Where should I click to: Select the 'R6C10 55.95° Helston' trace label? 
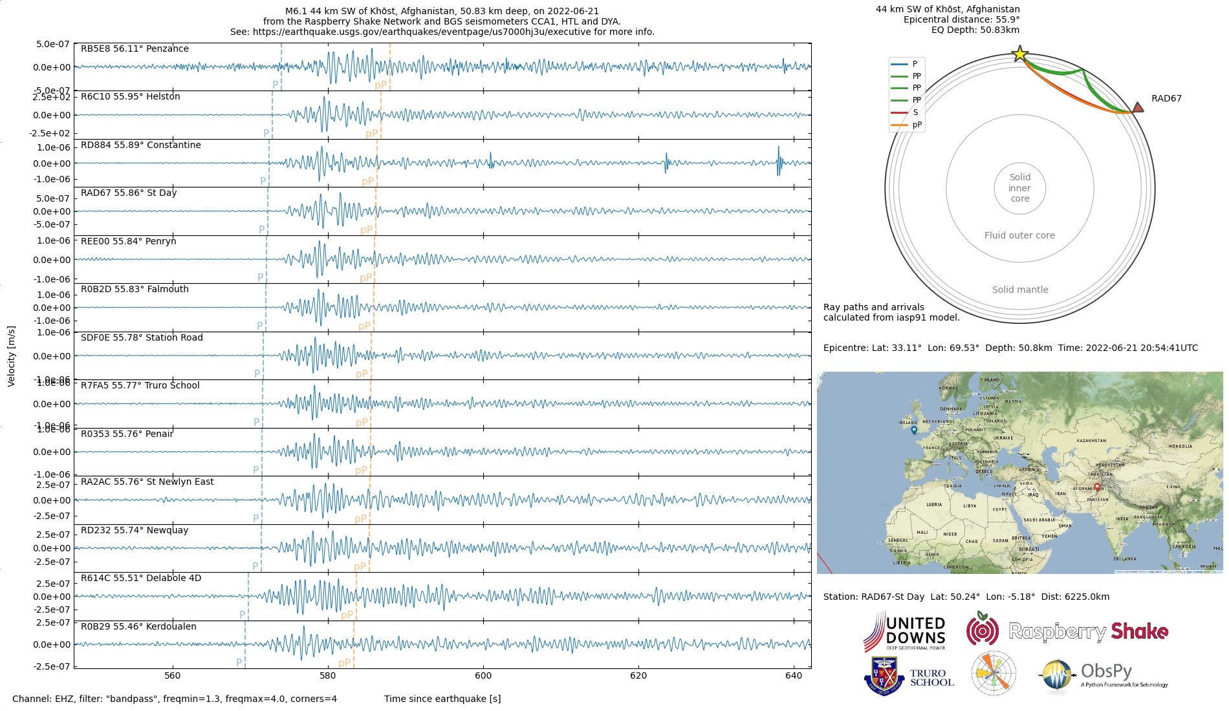point(130,96)
